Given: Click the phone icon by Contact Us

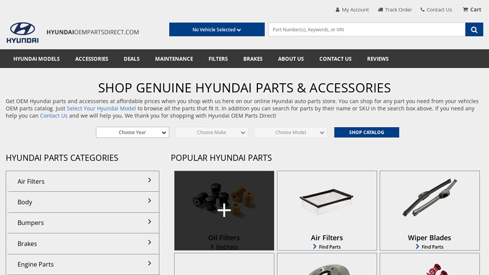Looking at the screenshot, I should pos(422,10).
